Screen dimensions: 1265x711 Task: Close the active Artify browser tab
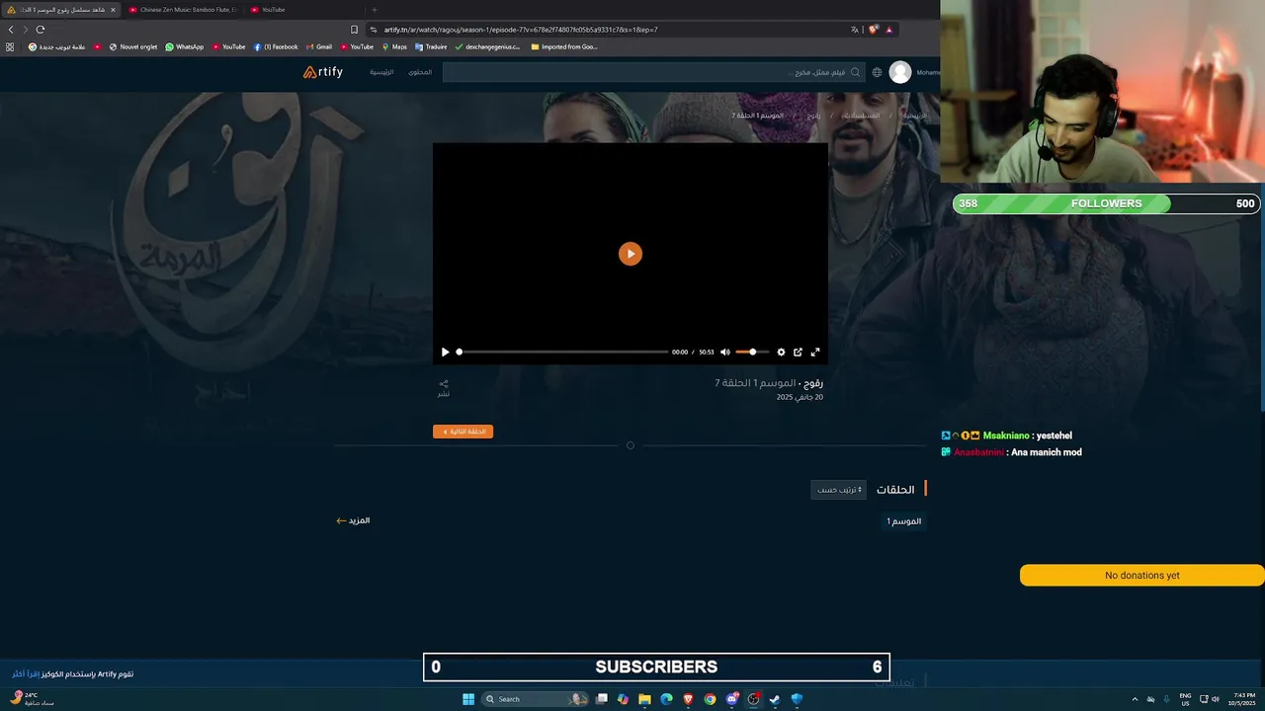113,10
